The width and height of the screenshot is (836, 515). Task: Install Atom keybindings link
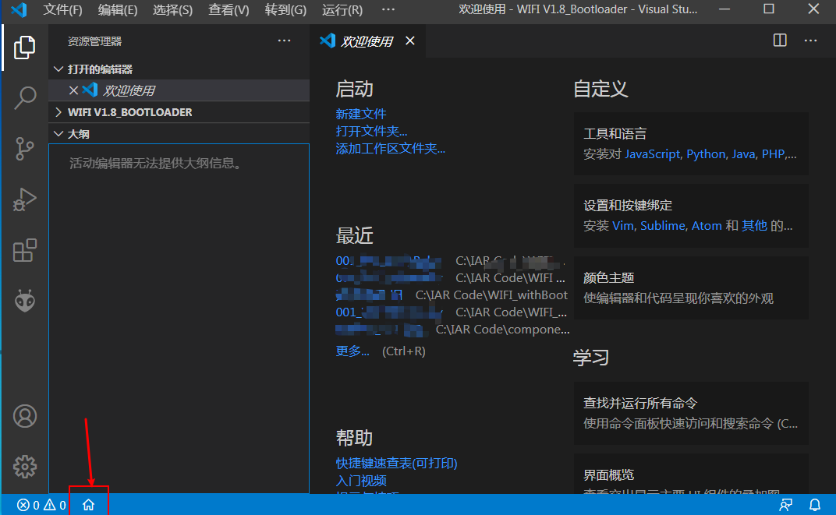[707, 226]
